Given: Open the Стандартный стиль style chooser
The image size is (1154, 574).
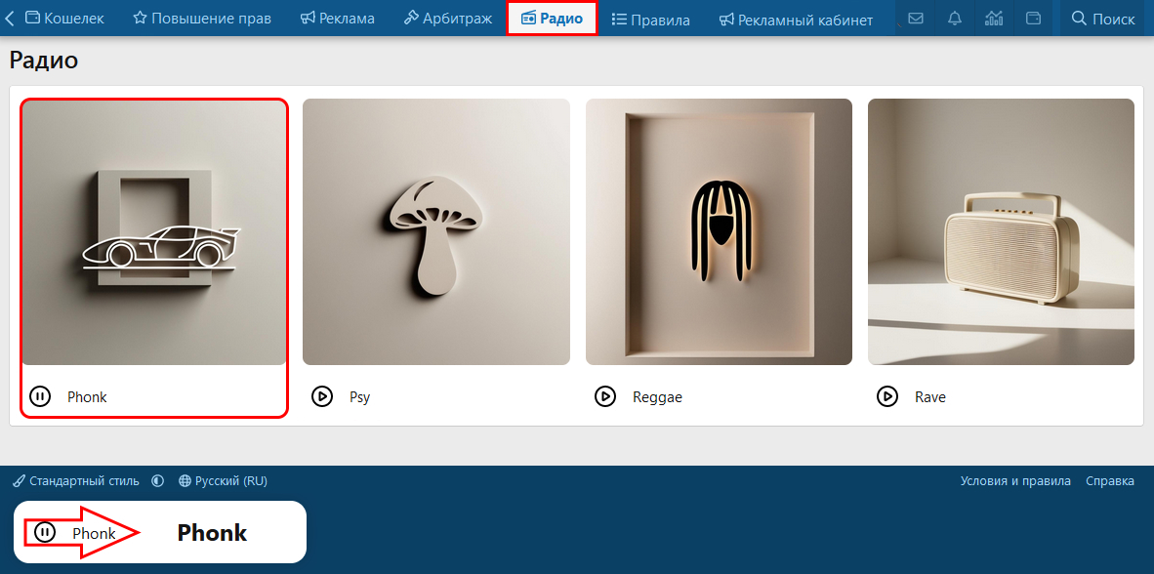Looking at the screenshot, I should coord(76,481).
